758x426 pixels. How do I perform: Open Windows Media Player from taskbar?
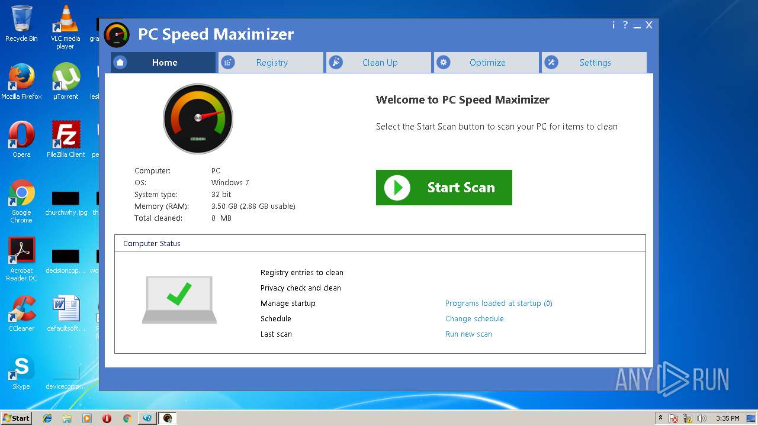point(87,418)
